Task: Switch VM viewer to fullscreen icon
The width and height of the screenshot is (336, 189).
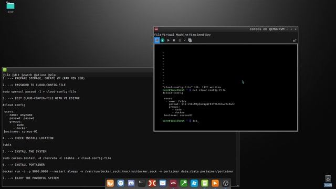Action: [x=295, y=40]
